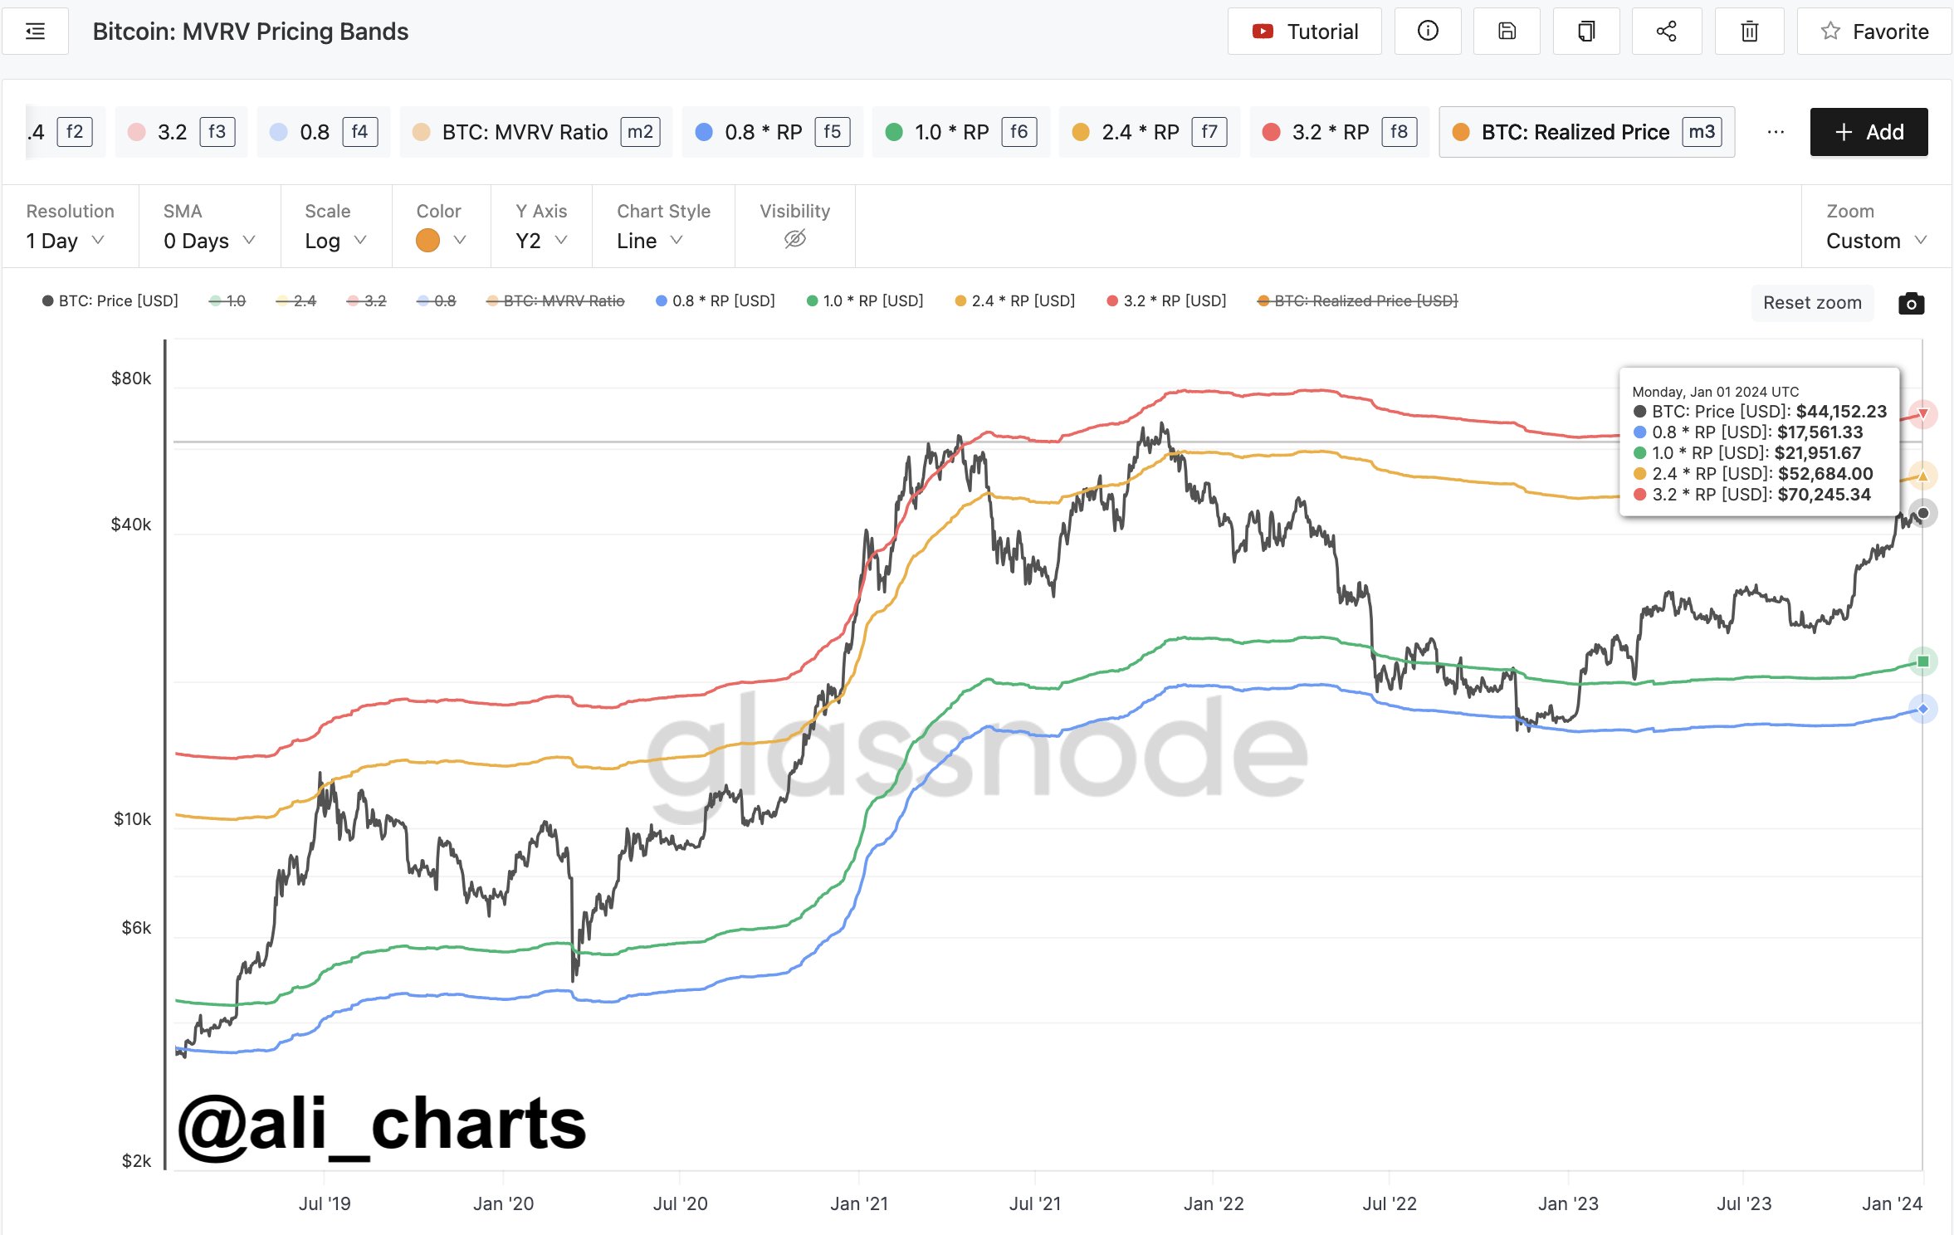The width and height of the screenshot is (1954, 1235).
Task: Open the overflow menu next to Realized Price
Action: click(x=1776, y=131)
